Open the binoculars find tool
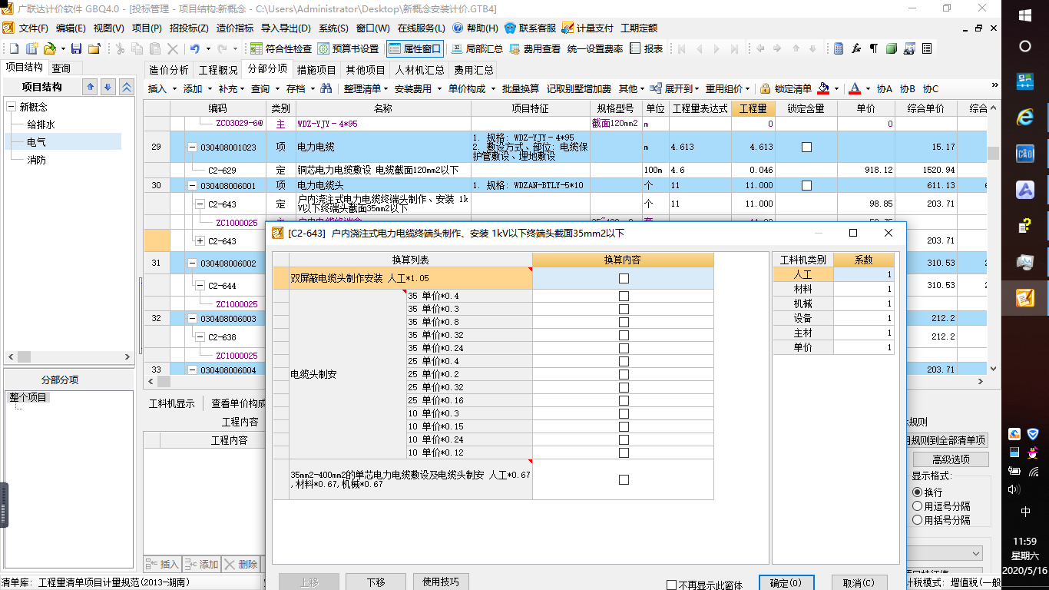 point(326,88)
